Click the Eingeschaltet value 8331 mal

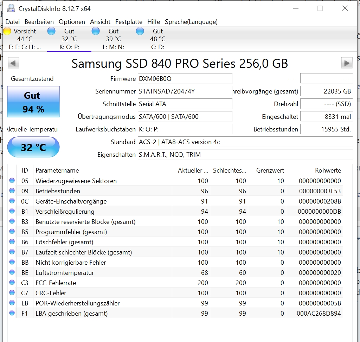[x=327, y=117]
